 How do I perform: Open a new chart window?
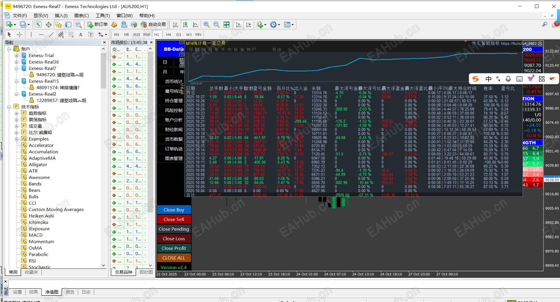(x=9, y=24)
